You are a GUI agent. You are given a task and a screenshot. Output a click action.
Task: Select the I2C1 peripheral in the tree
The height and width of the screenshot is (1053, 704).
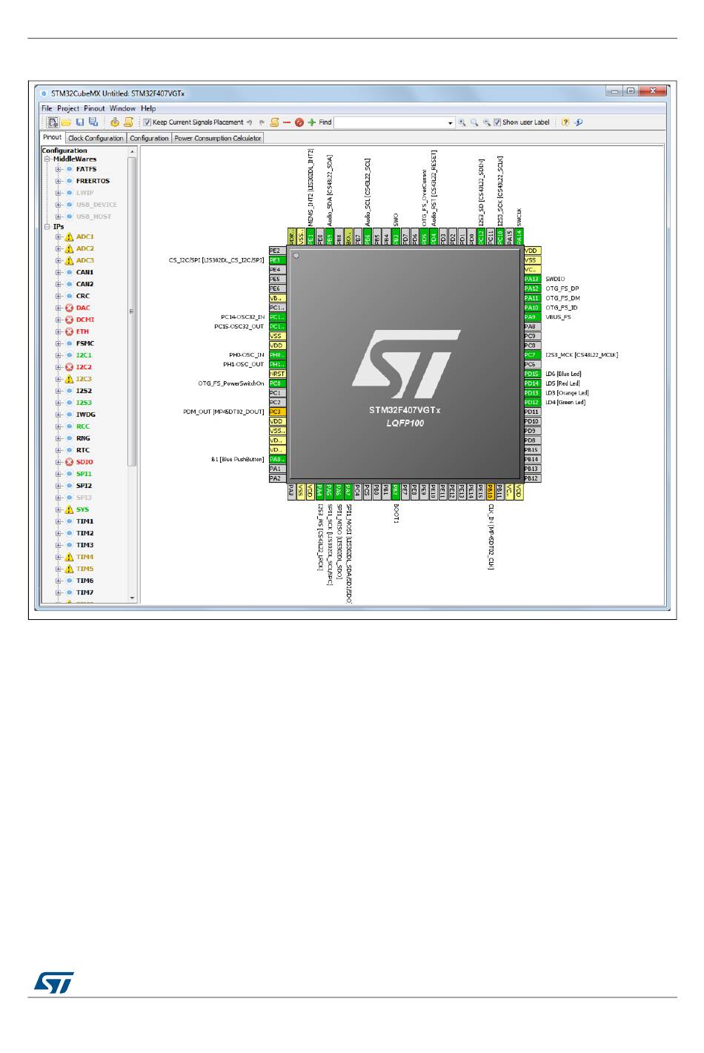coord(84,356)
